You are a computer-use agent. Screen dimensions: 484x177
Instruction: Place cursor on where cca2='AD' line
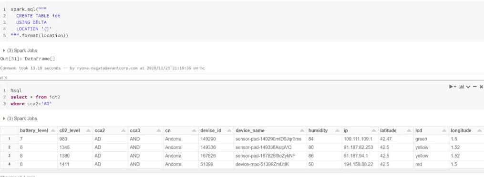(31, 104)
